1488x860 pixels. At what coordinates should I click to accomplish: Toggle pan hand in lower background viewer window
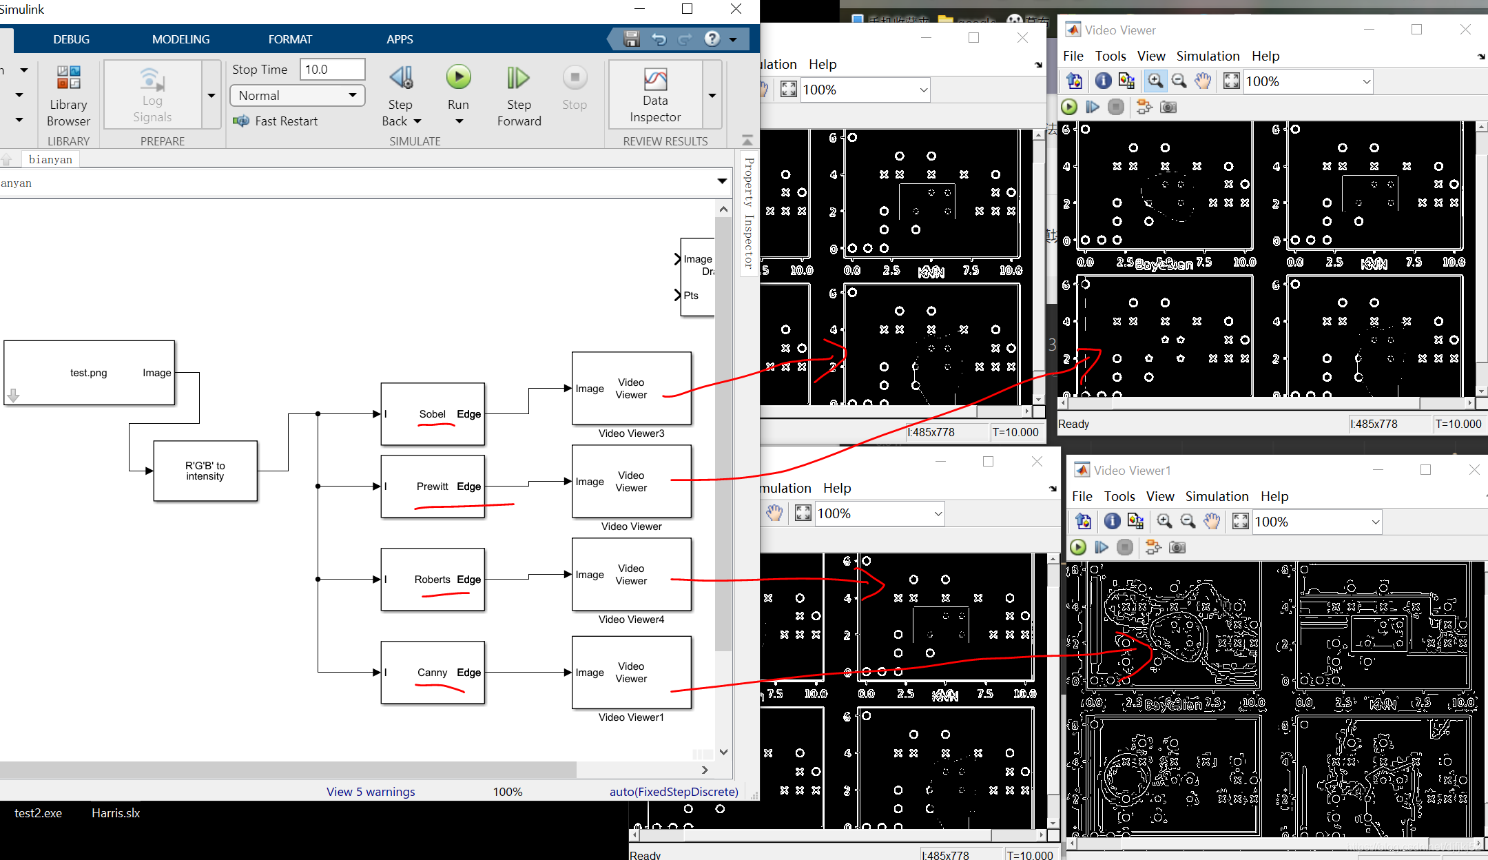pyautogui.click(x=774, y=513)
